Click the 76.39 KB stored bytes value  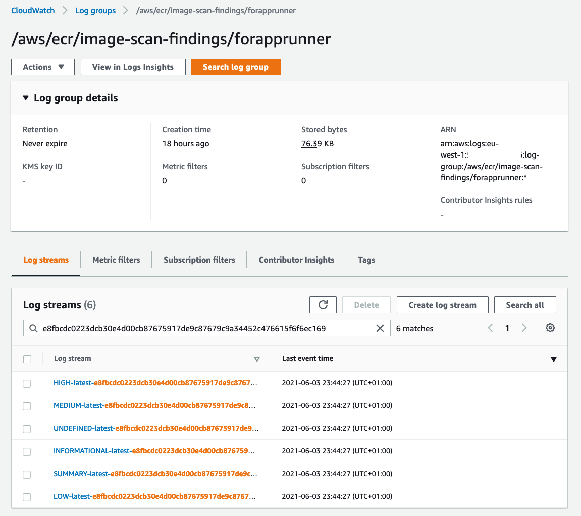[x=318, y=144]
